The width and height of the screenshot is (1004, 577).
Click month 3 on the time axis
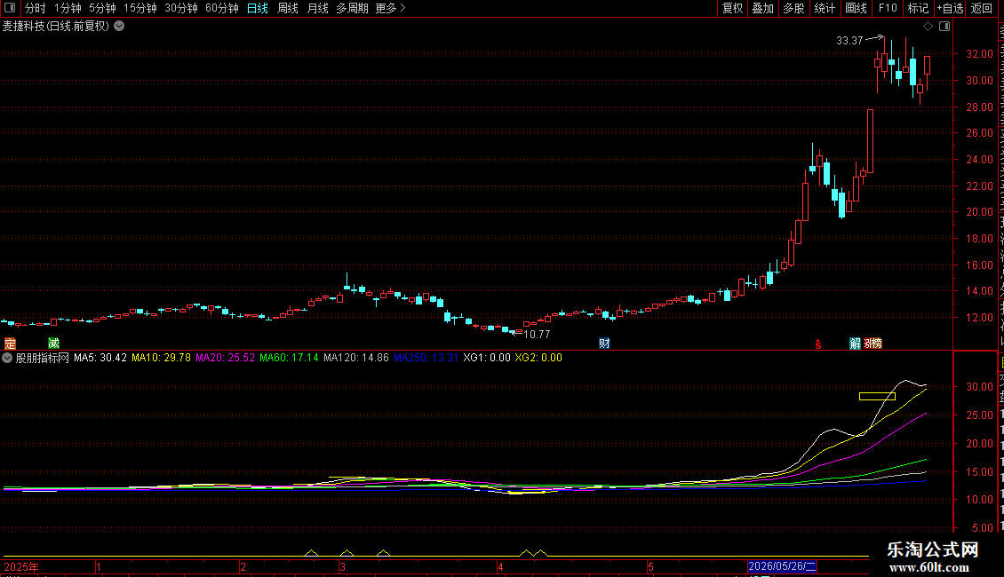[x=343, y=566]
